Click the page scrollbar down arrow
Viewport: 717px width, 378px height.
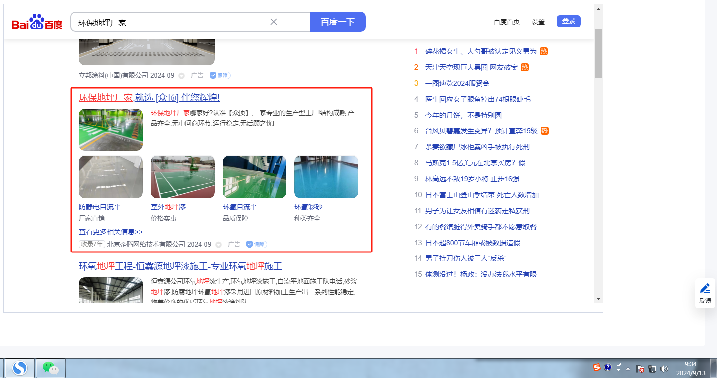click(x=599, y=299)
